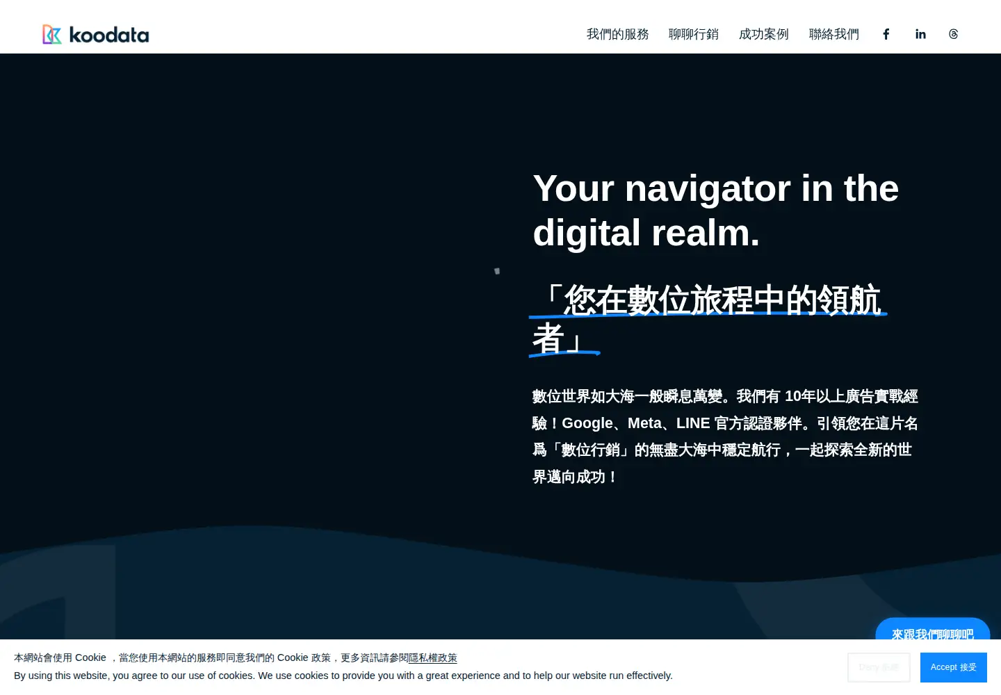Click the underlined 您在數位旅程中的領航者 heading

708,318
